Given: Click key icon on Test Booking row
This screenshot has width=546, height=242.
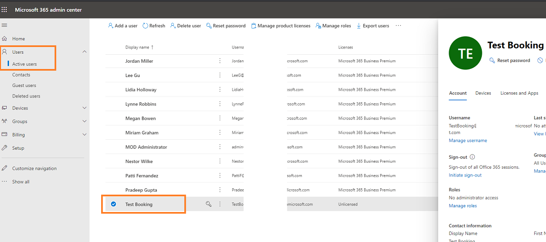Looking at the screenshot, I should point(209,204).
